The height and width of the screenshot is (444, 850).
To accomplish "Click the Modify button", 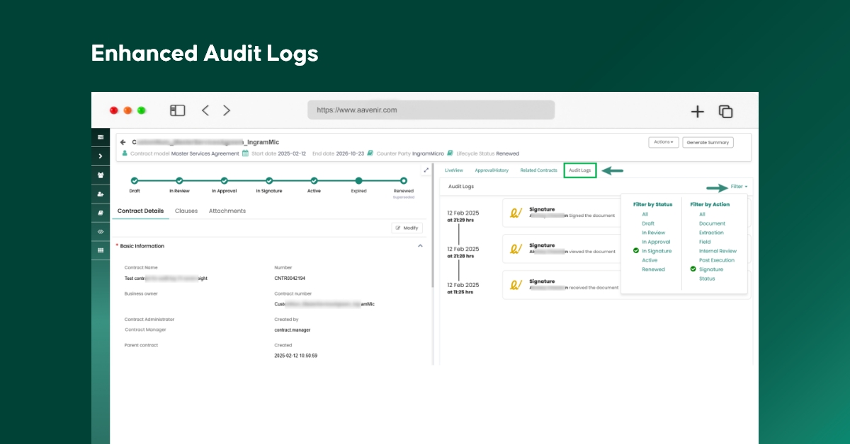I will [407, 228].
